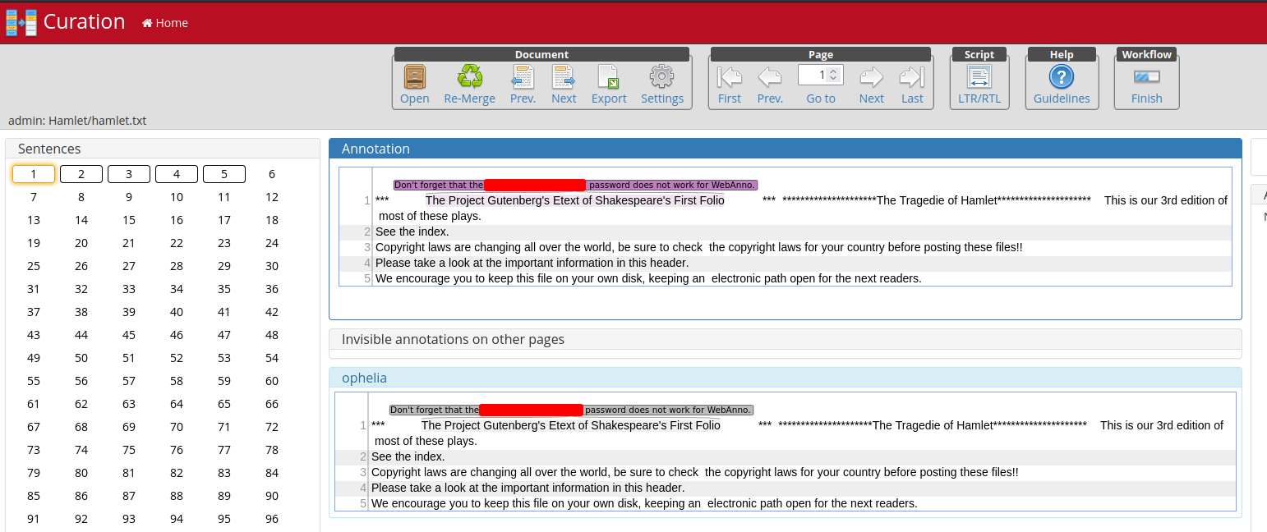Select sentence 5 in Sentences panel
The image size is (1267, 532).
[x=224, y=174]
